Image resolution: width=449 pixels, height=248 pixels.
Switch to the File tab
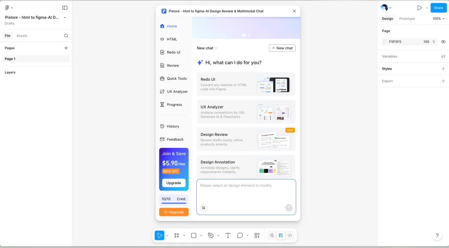[x=7, y=36]
